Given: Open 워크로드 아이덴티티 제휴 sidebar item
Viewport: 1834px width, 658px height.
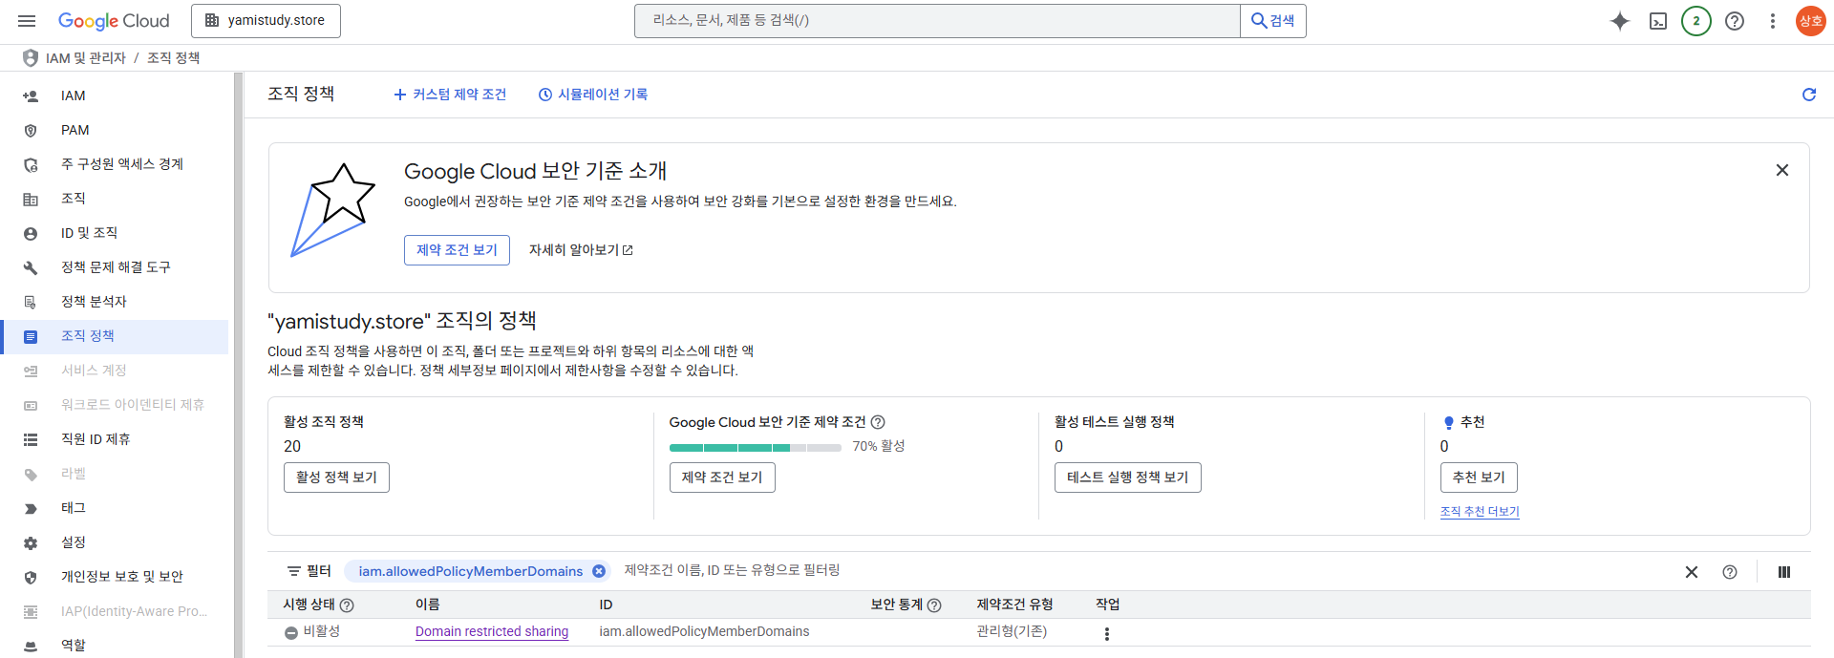Looking at the screenshot, I should pos(115,405).
